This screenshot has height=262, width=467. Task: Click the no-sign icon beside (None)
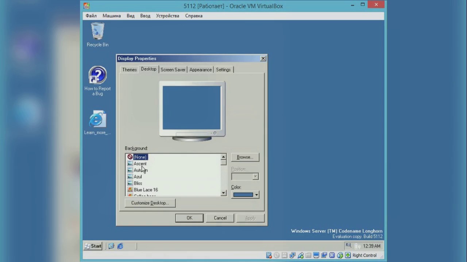click(130, 157)
